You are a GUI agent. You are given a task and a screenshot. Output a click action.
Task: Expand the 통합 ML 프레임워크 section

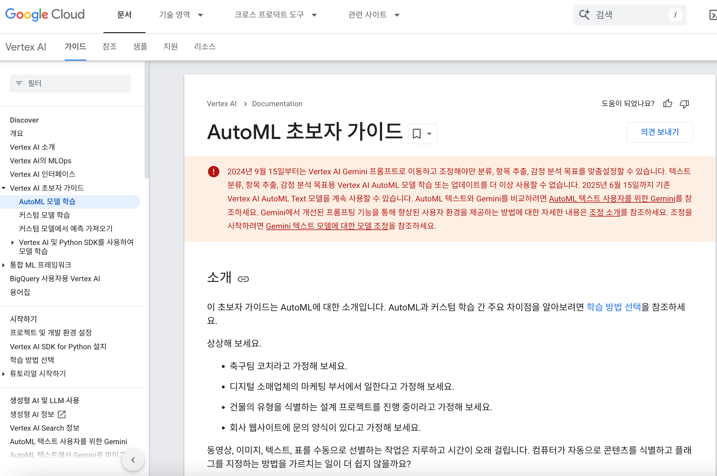coord(4,265)
